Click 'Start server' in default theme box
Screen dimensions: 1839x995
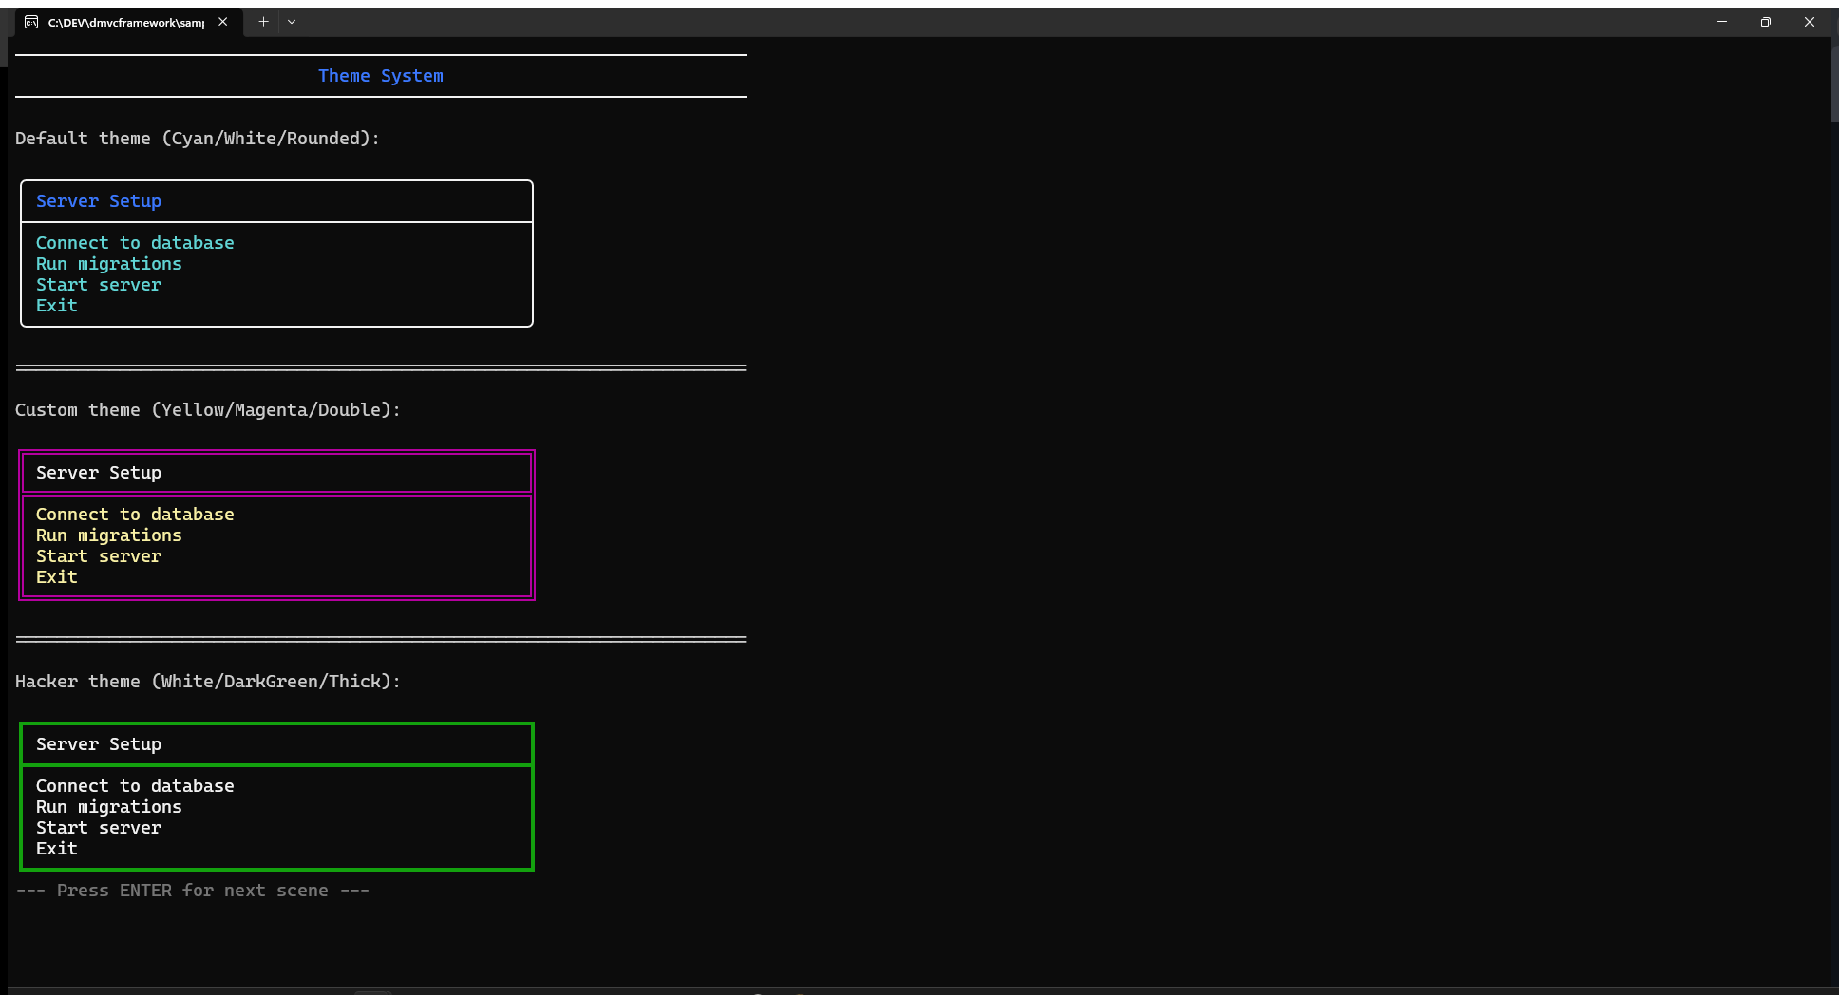99,285
